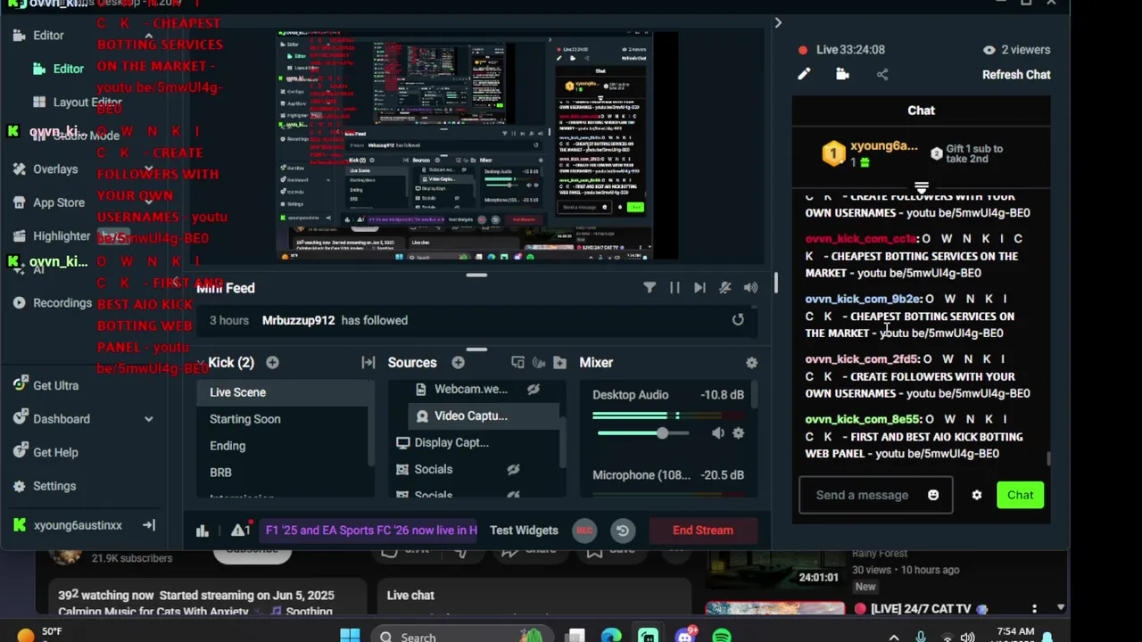Adjust the Desktop Audio volume slider

point(661,433)
